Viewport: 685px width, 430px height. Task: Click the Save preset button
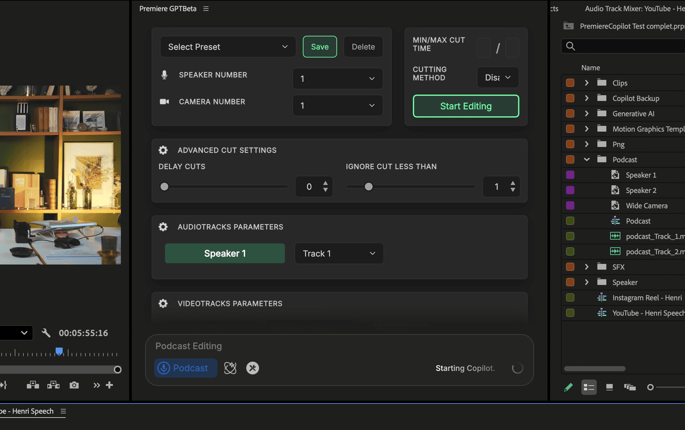coord(319,47)
